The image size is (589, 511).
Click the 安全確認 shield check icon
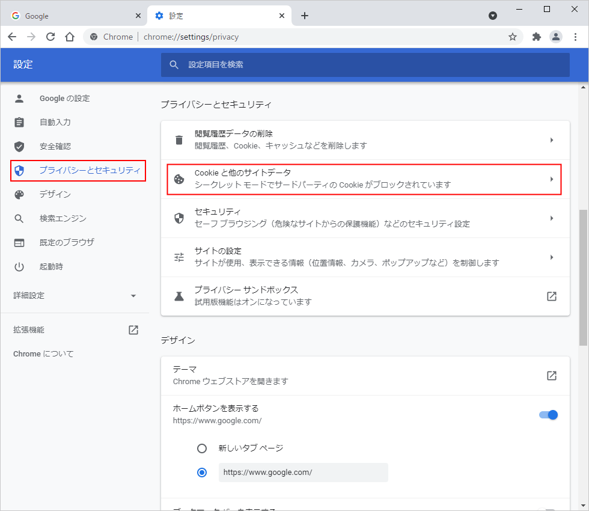(19, 147)
